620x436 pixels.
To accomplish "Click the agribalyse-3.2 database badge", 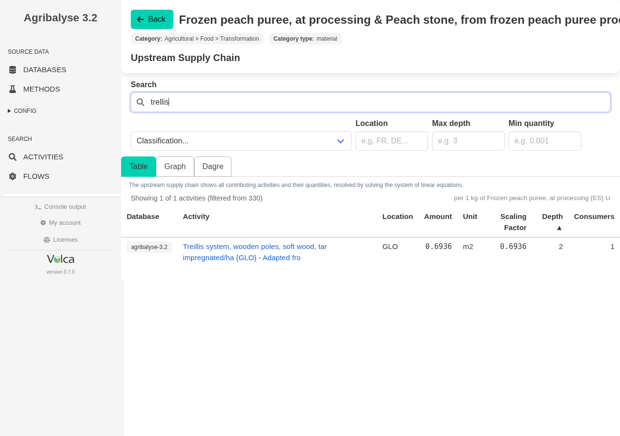I will (x=149, y=247).
